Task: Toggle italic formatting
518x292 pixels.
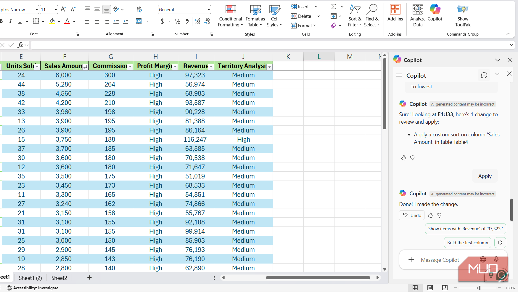Action: click(x=11, y=21)
